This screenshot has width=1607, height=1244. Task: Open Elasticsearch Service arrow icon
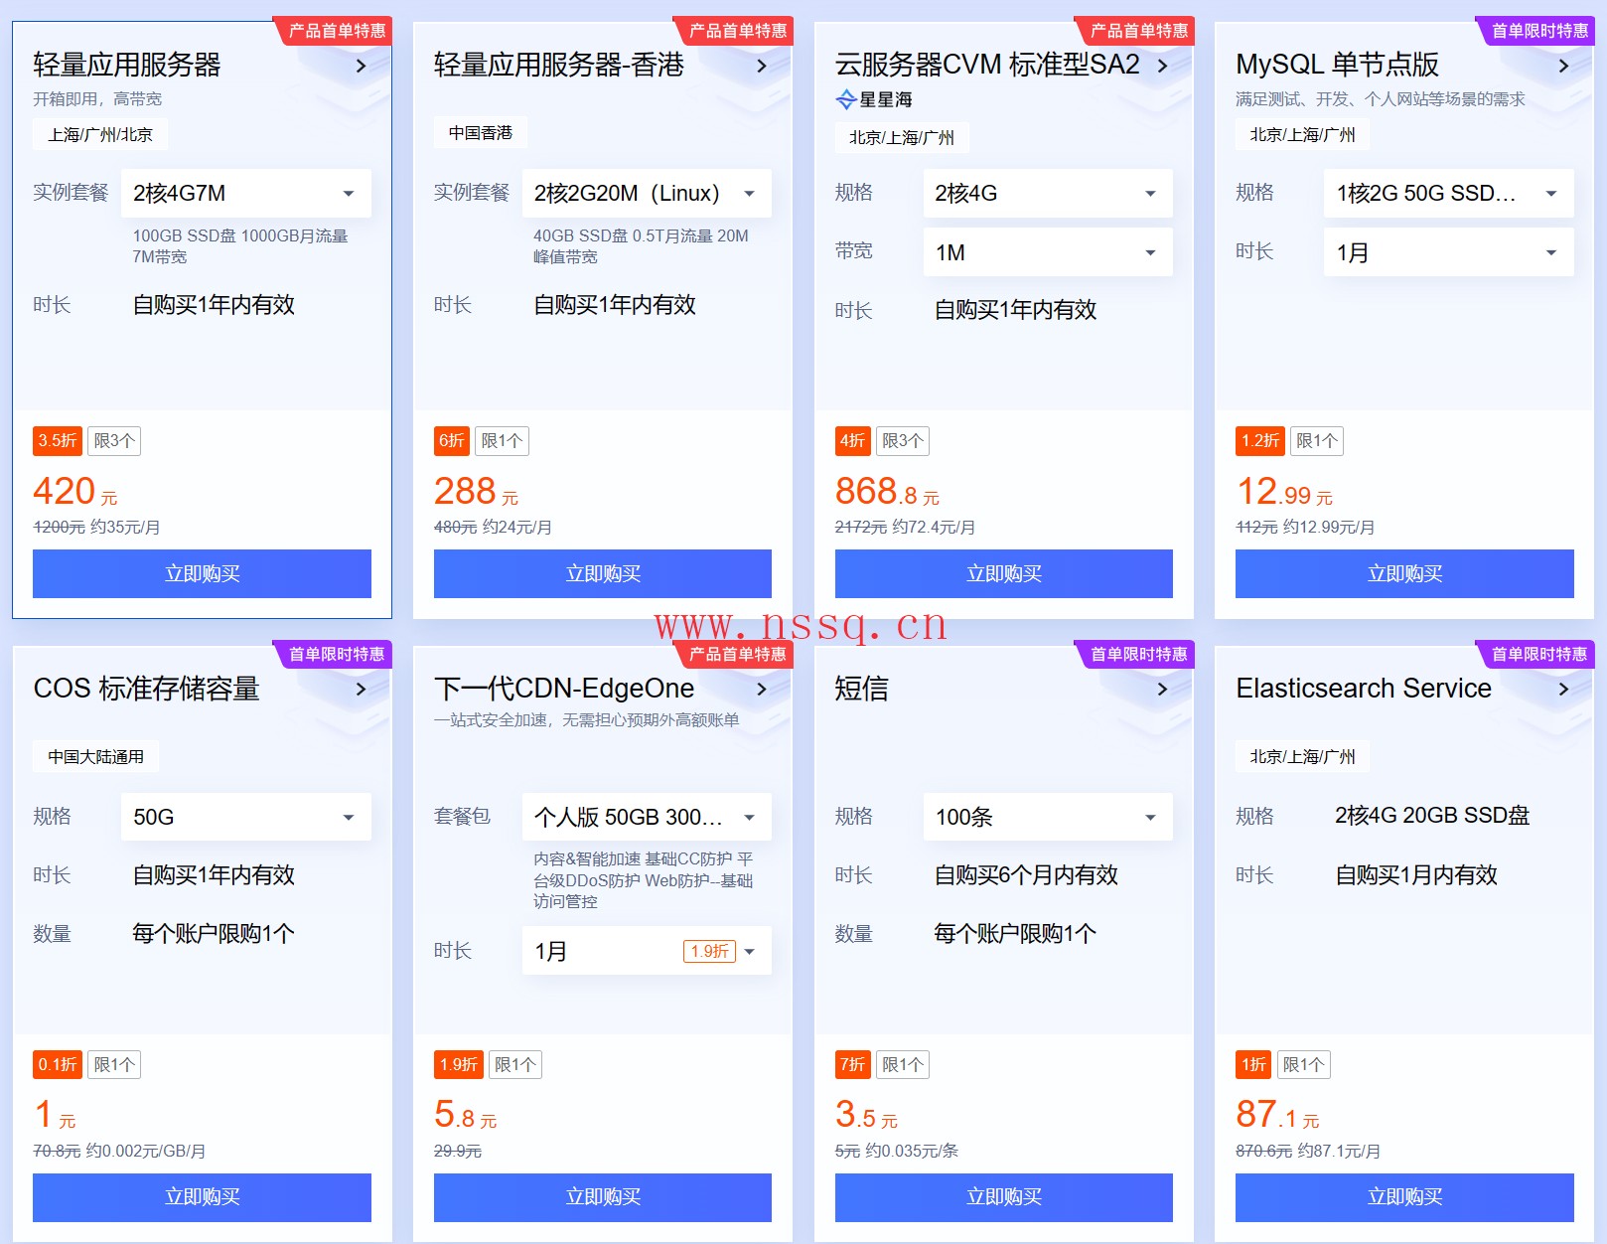(1563, 689)
